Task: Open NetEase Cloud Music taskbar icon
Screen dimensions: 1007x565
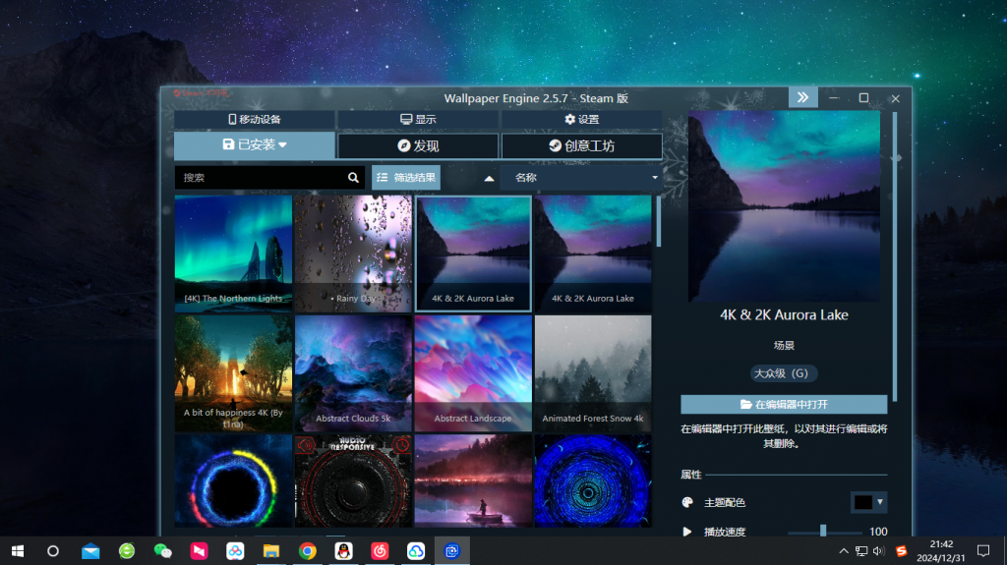Action: tap(380, 551)
